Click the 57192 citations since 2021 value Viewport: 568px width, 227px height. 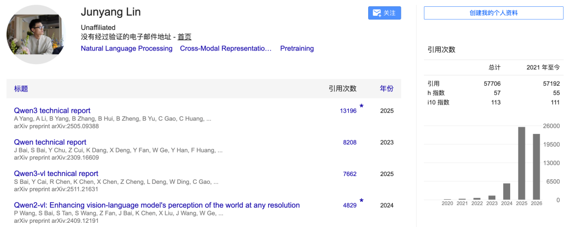tap(551, 84)
